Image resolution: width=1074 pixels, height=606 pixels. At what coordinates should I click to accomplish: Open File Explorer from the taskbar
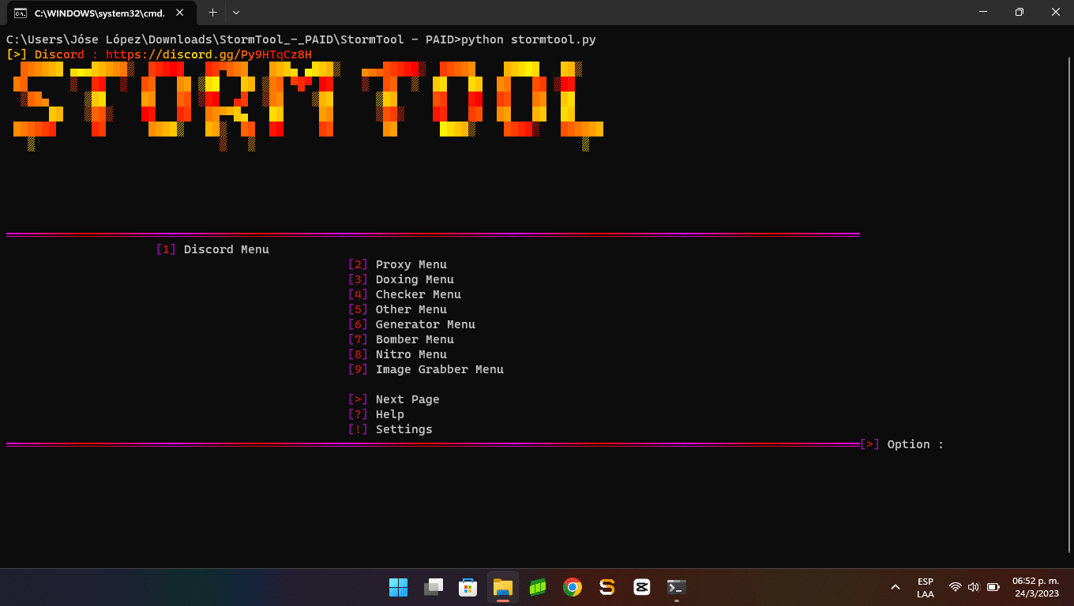coord(503,587)
